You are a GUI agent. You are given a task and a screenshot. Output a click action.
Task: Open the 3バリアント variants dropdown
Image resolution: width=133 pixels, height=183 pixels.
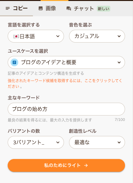[x=36, y=142]
